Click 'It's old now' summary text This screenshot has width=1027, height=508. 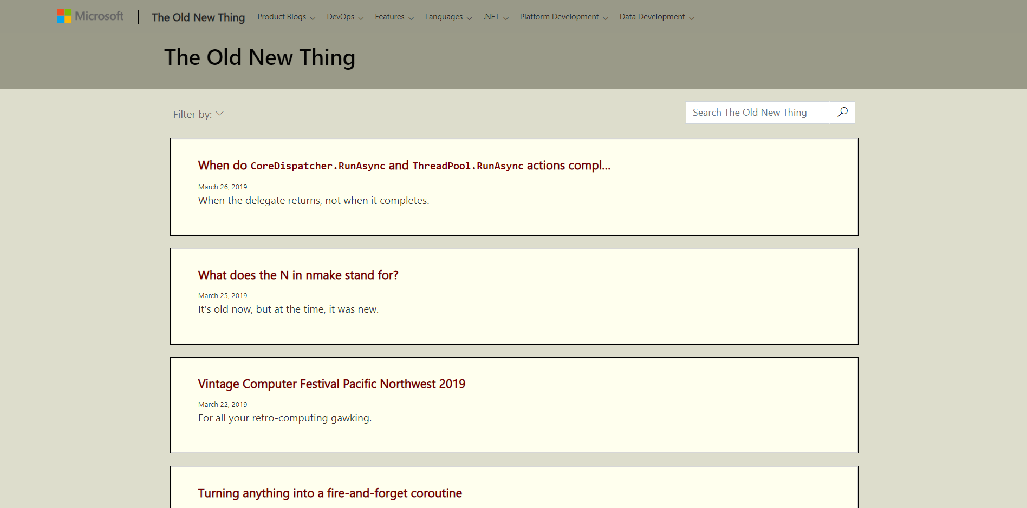point(288,309)
